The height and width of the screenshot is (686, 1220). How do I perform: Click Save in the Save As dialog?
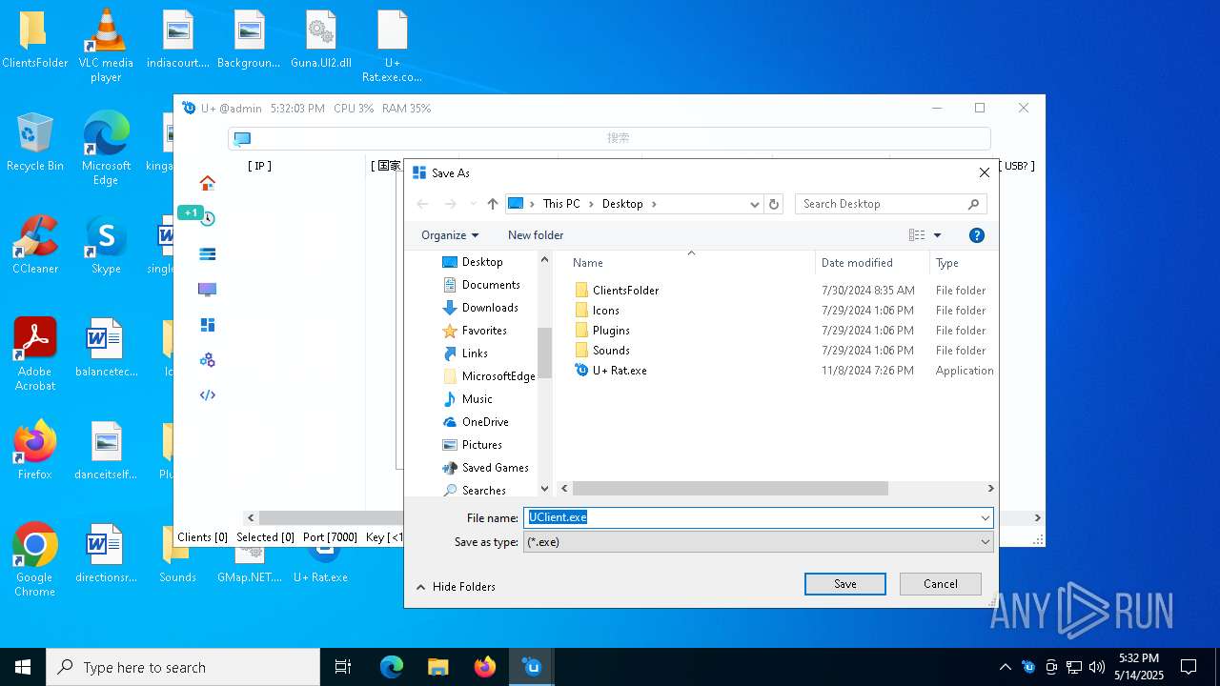tap(845, 584)
